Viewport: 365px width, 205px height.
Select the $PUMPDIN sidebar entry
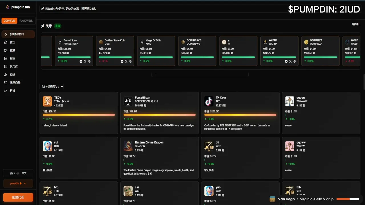18,34
